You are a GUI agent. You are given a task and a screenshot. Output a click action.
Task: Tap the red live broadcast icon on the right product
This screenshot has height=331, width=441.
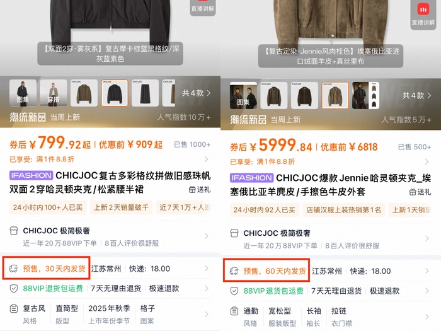coord(423,9)
